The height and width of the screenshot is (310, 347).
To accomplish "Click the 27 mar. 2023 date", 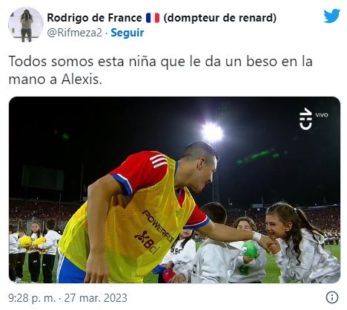I will pos(96,298).
